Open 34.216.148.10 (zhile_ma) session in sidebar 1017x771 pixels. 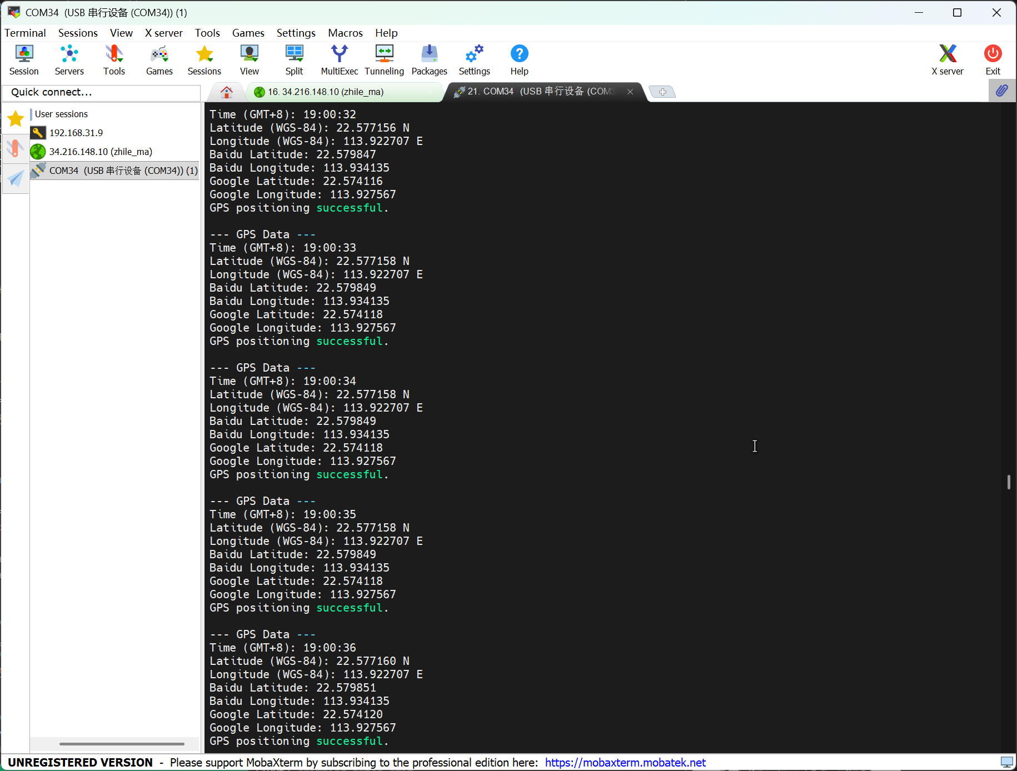tap(101, 152)
